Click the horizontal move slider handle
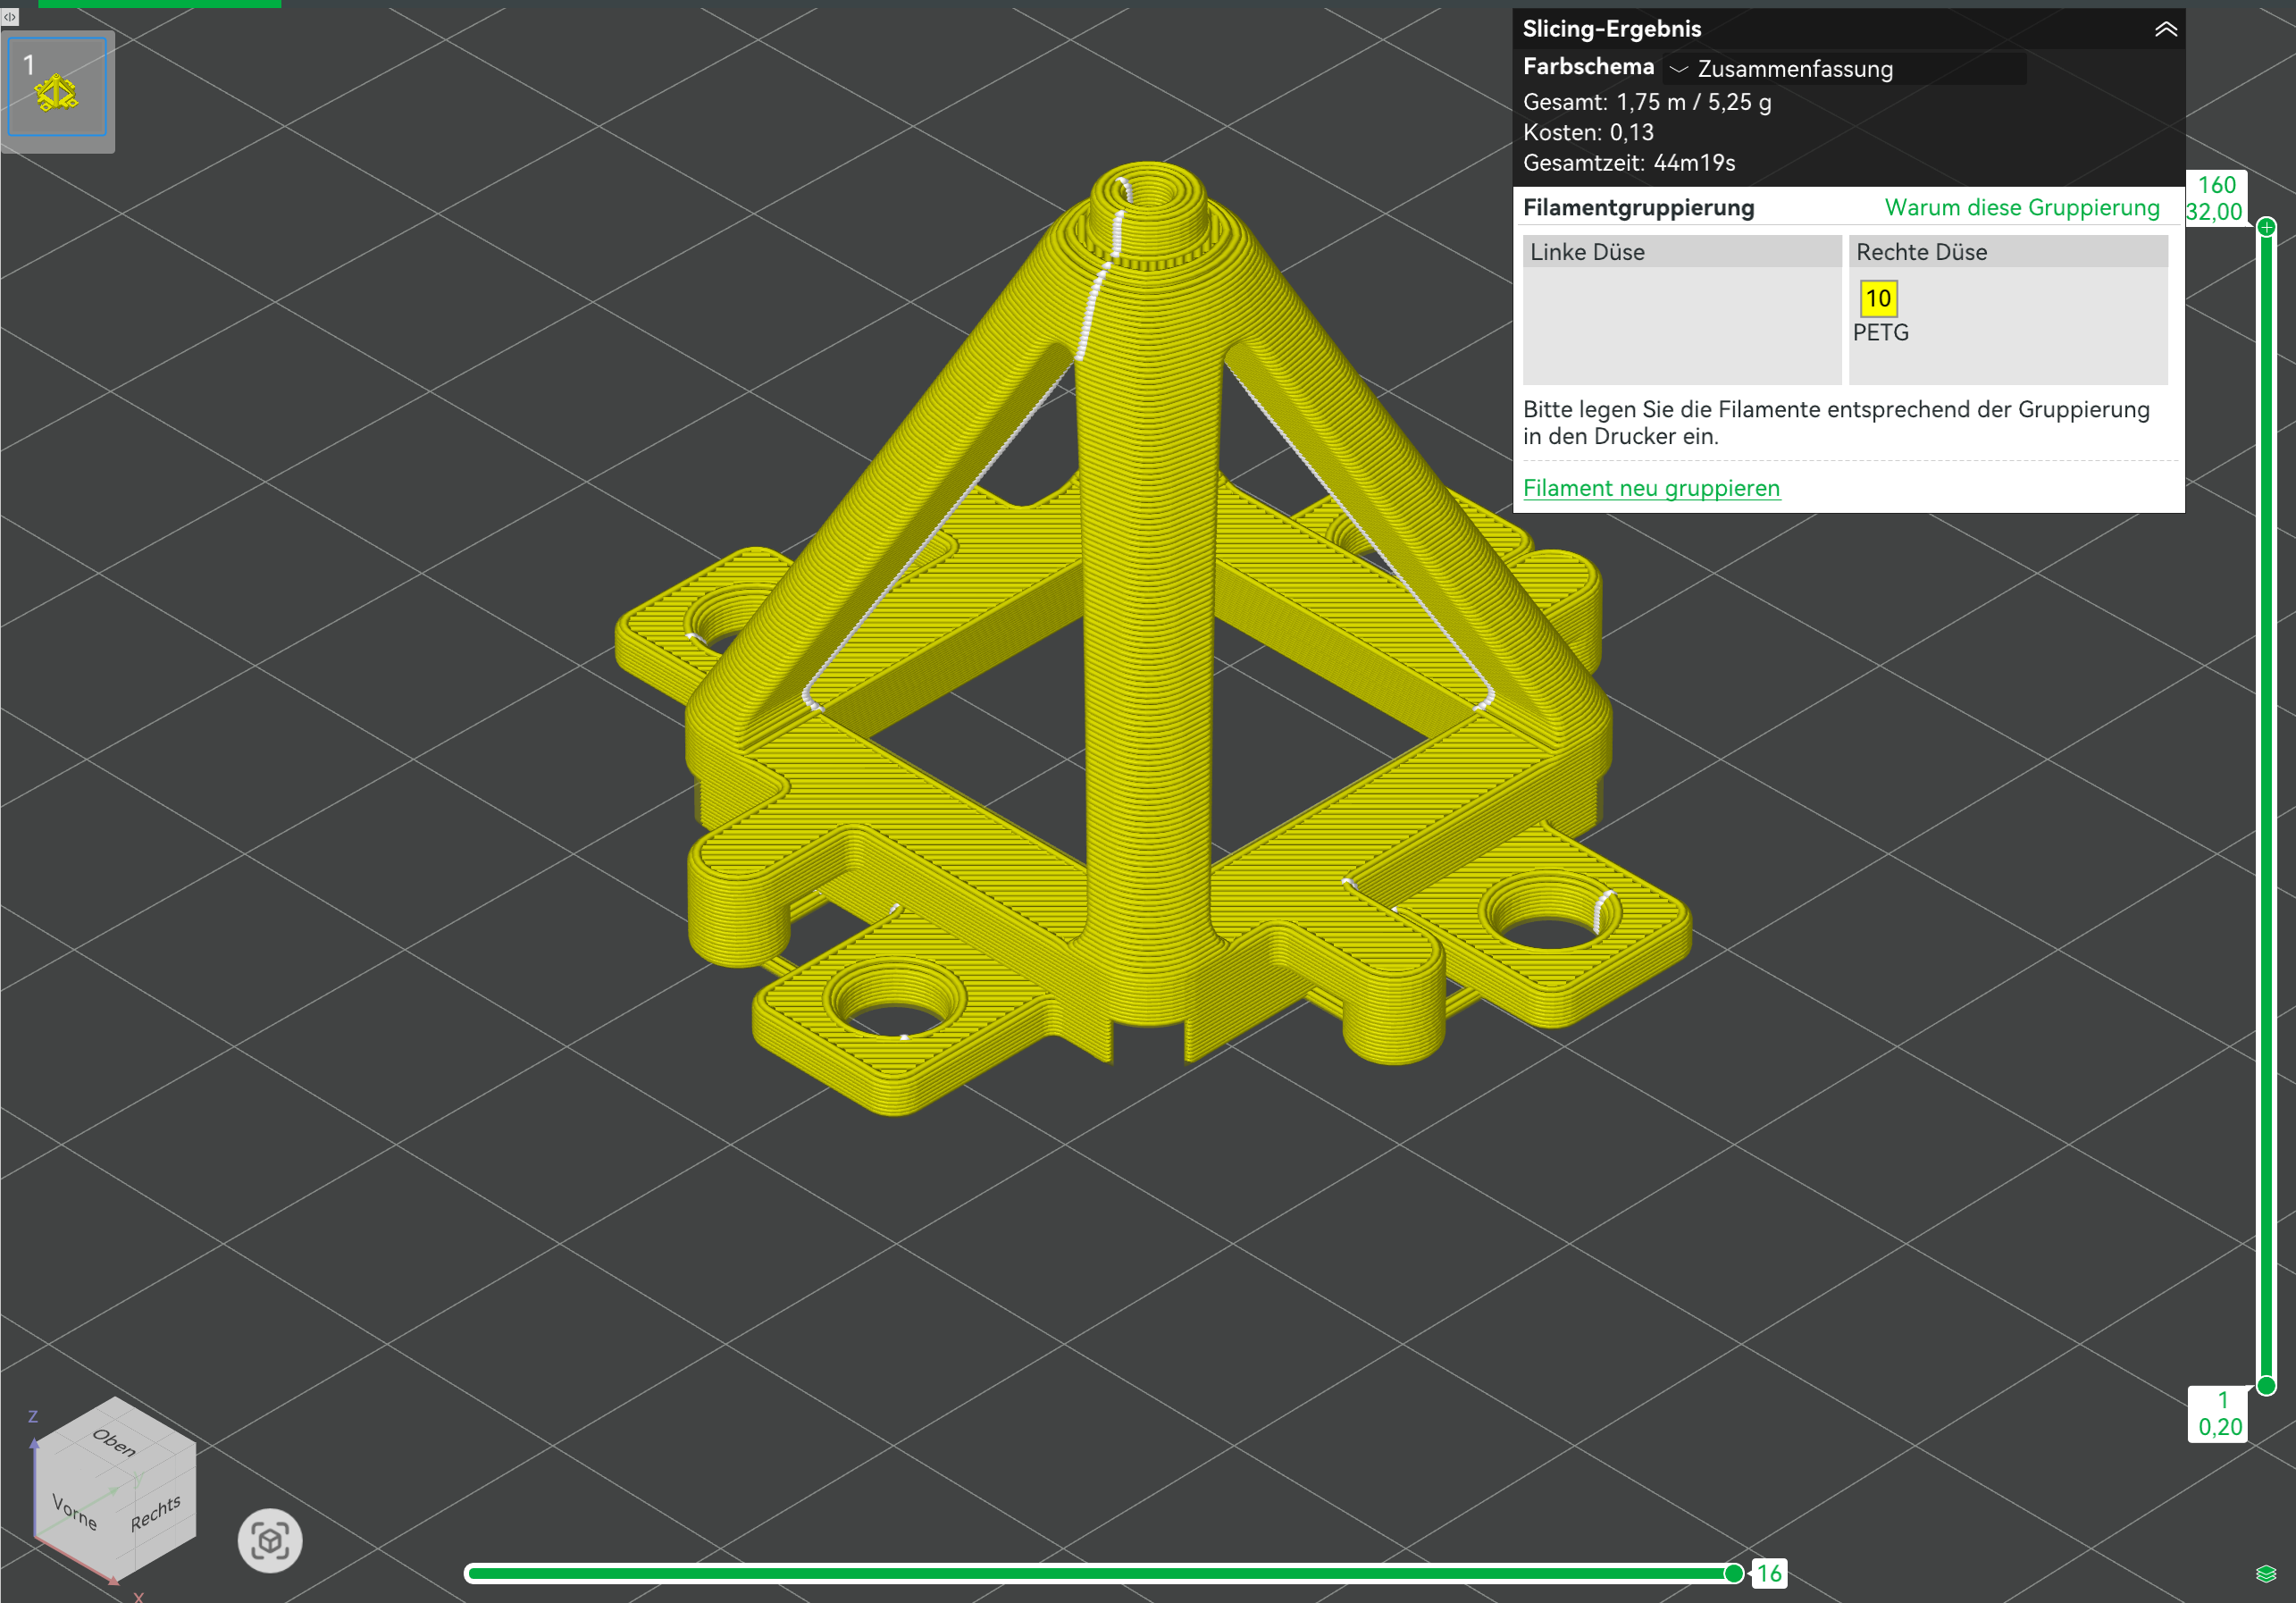Viewport: 2296px width, 1603px height. (1734, 1573)
